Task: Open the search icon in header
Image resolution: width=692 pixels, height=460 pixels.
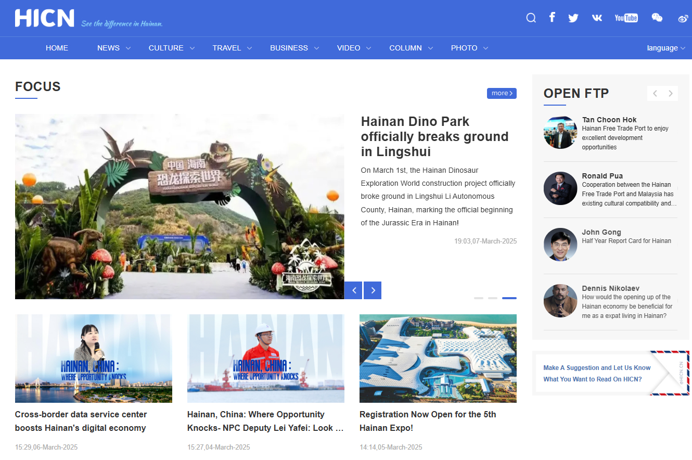Action: click(531, 18)
